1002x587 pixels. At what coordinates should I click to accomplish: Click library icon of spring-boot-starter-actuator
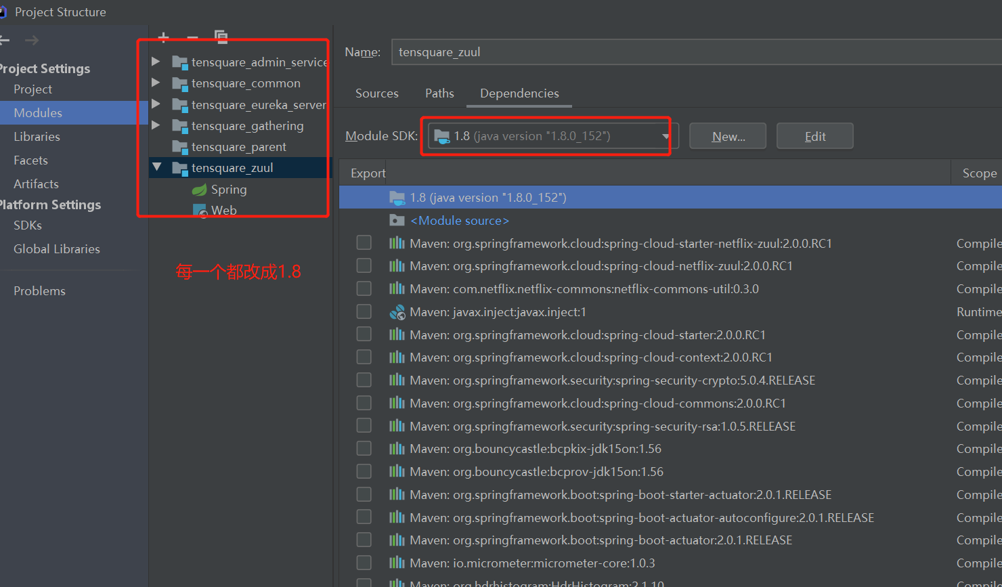[x=397, y=495]
